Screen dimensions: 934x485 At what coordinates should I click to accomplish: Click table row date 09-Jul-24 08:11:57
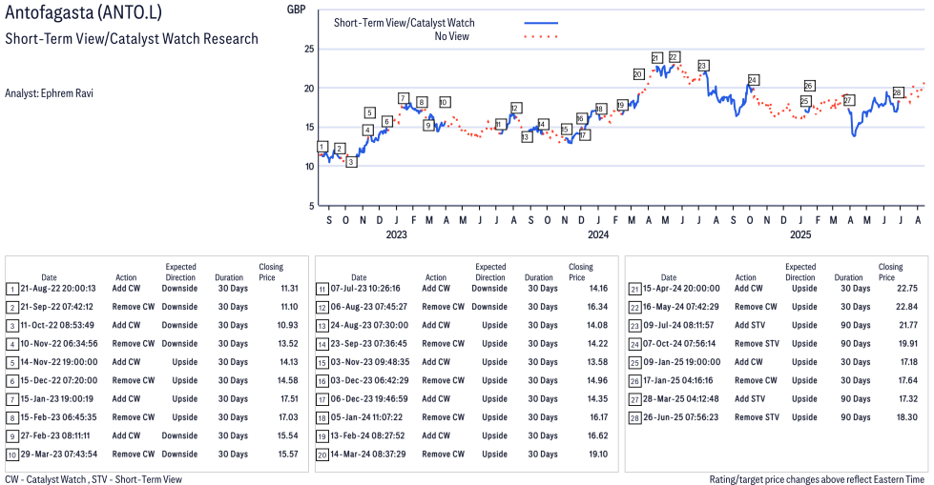click(x=678, y=325)
